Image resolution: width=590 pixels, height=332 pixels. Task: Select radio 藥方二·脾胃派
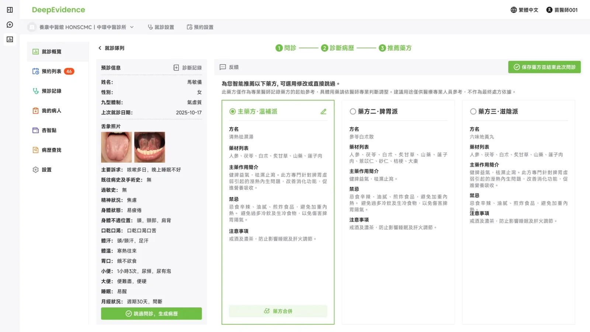click(353, 111)
